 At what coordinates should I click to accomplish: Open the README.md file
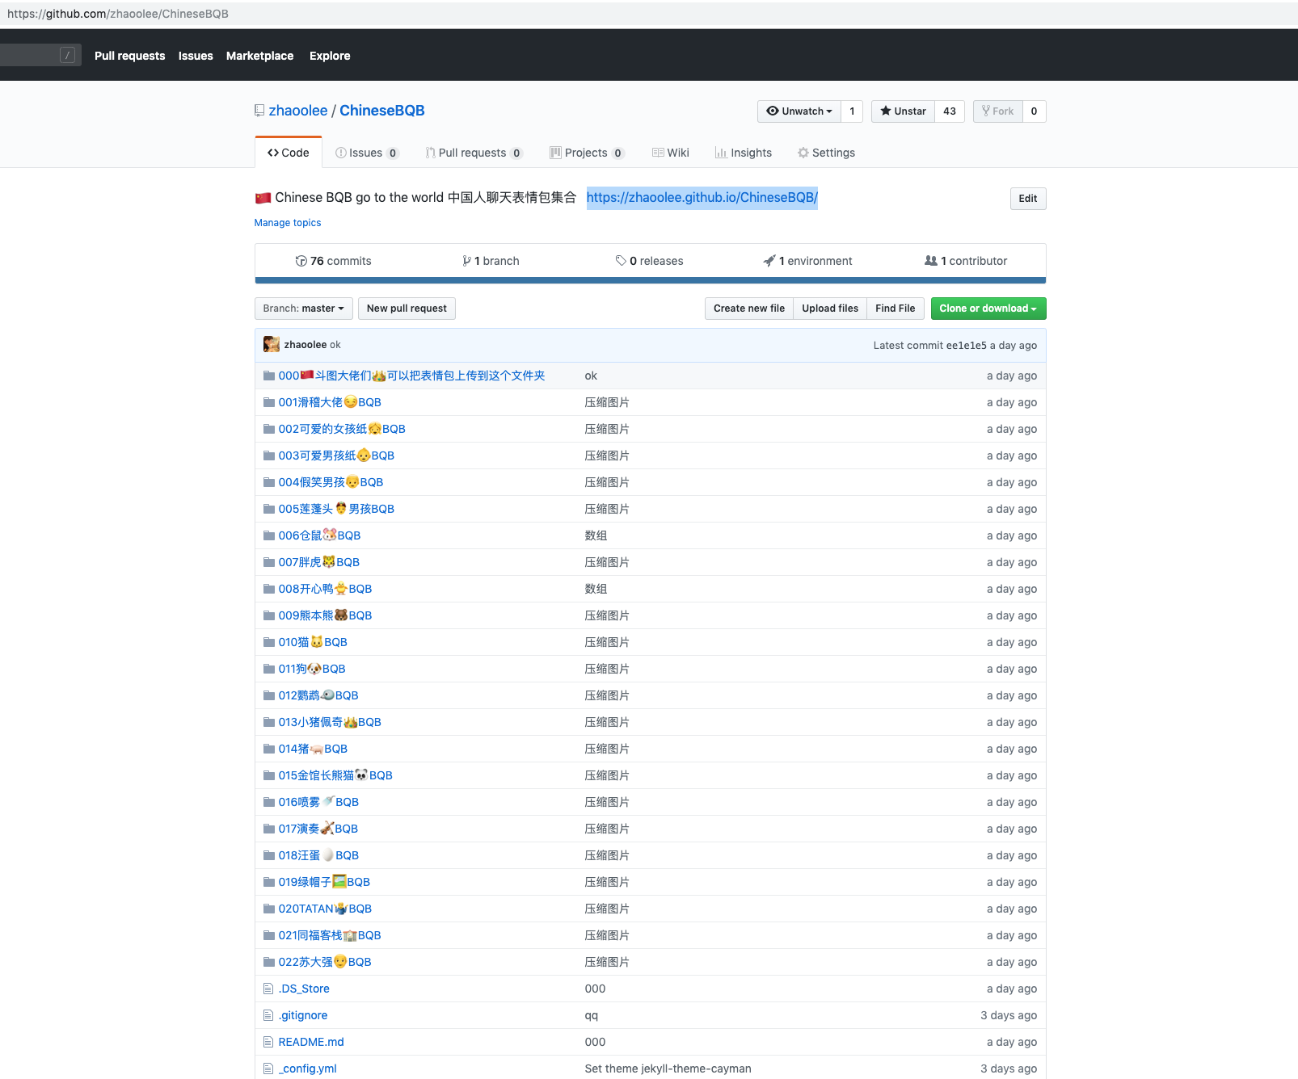tap(310, 1042)
